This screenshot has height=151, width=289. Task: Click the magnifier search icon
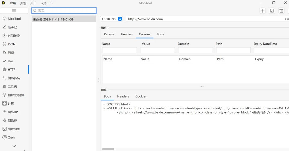point(35,11)
